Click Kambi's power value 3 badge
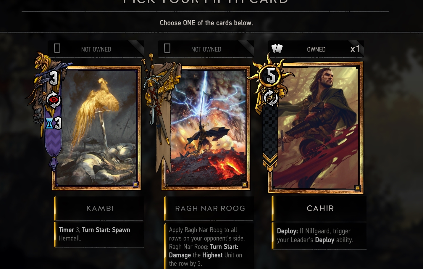The image size is (423, 269). tap(53, 78)
